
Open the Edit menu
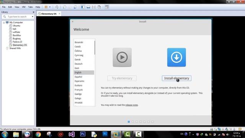[10, 7]
